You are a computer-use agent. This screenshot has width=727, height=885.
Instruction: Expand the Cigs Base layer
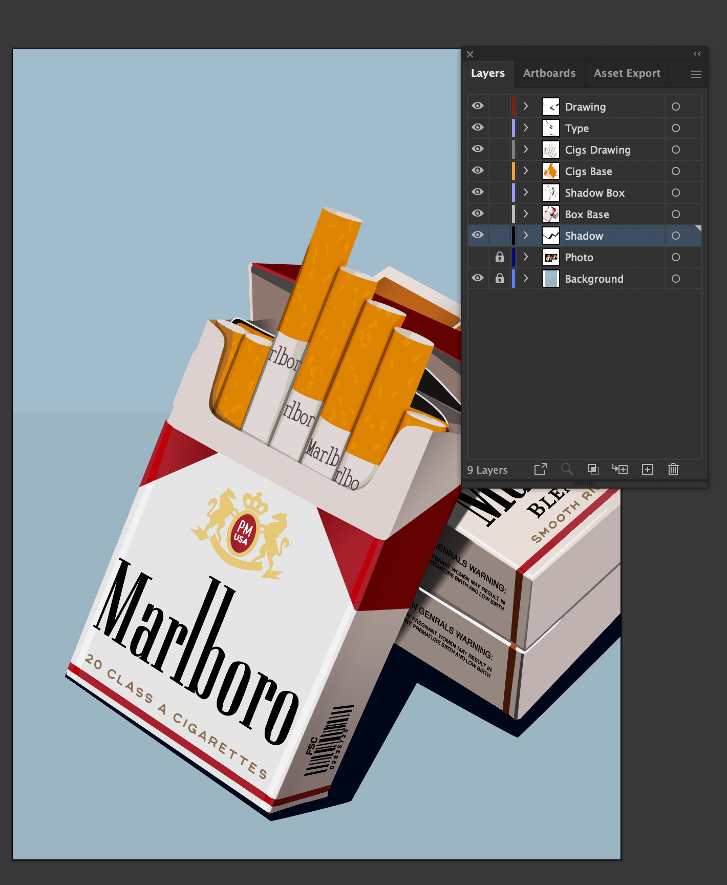[x=526, y=171]
